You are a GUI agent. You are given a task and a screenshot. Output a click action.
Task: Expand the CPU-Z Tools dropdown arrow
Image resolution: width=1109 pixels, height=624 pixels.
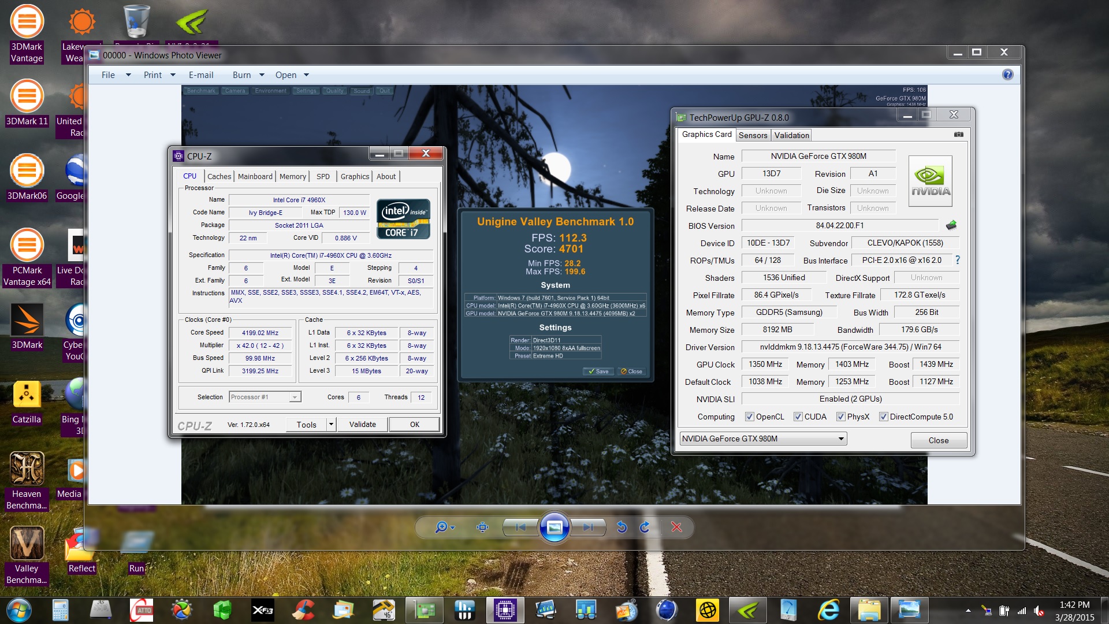coord(331,424)
